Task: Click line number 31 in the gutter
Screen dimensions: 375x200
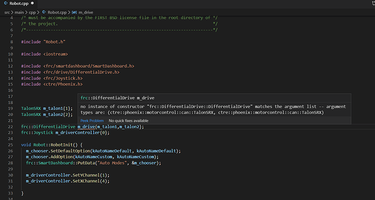Action: (x=10, y=181)
